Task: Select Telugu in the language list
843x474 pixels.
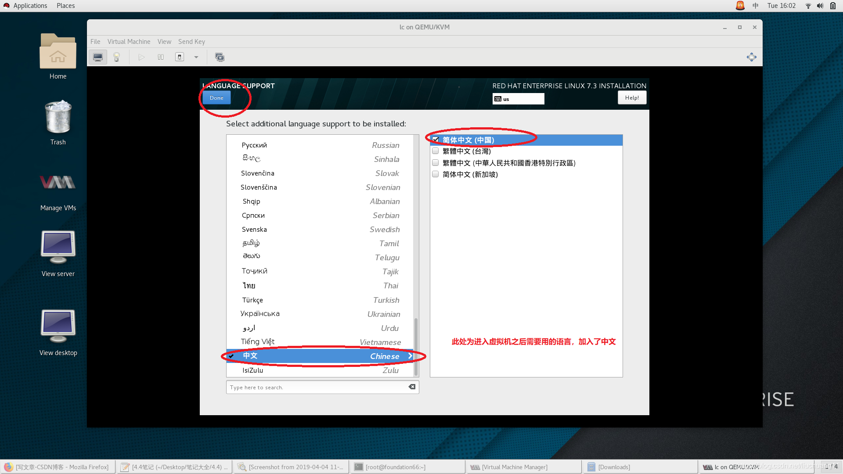Action: click(320, 258)
